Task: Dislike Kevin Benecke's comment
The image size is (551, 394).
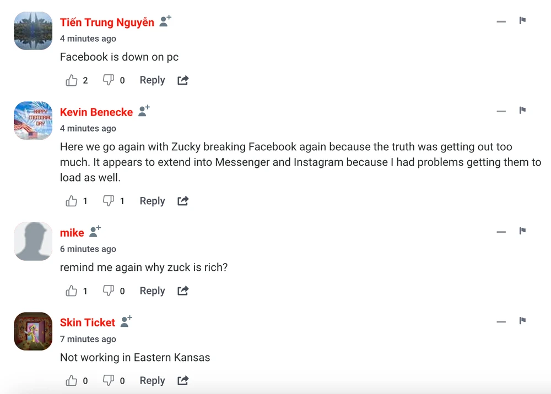Action: [109, 201]
